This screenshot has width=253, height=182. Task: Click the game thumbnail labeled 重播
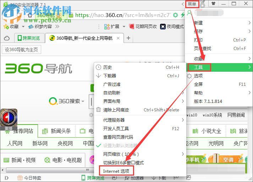pos(9,120)
